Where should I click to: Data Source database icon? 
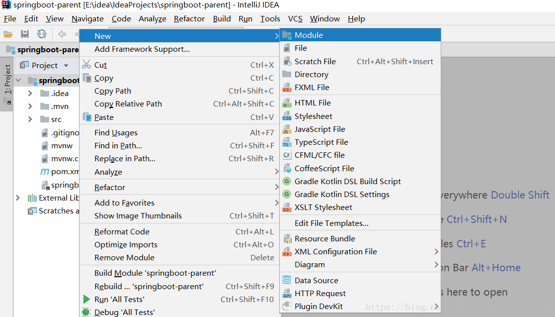(287, 280)
